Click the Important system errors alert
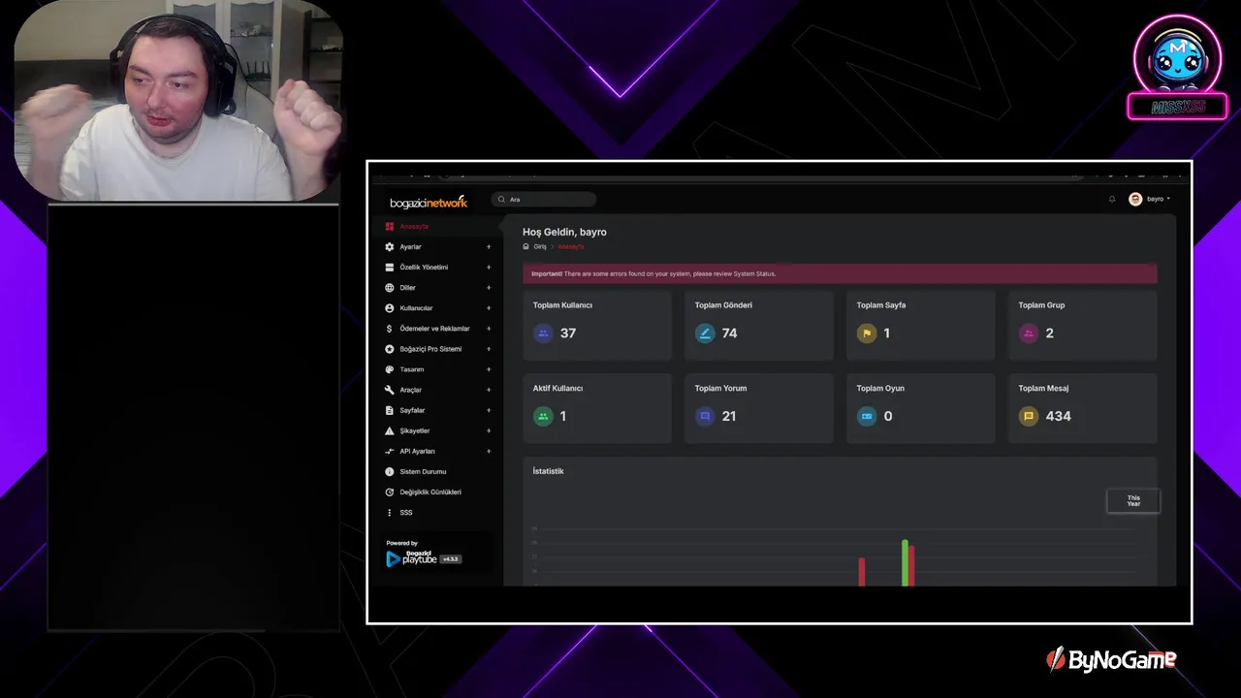The height and width of the screenshot is (698, 1241). coord(840,273)
